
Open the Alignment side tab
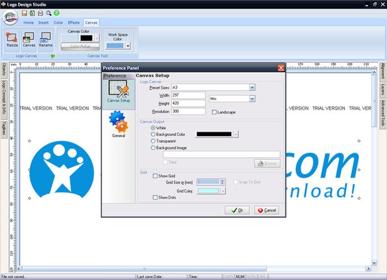(383, 71)
